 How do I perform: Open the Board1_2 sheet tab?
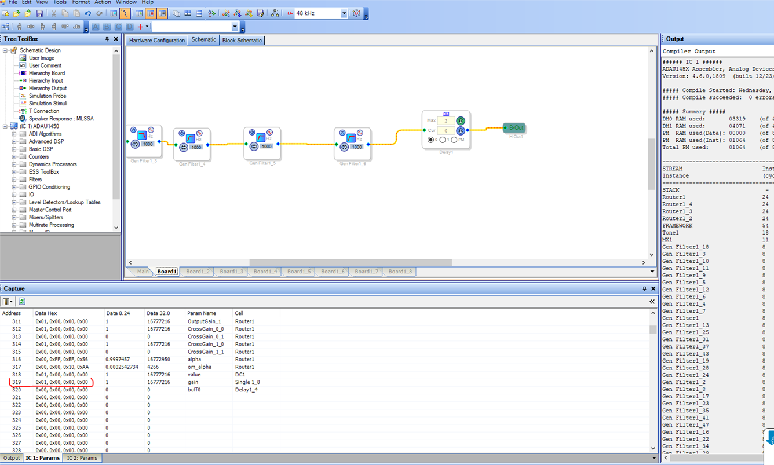198,272
